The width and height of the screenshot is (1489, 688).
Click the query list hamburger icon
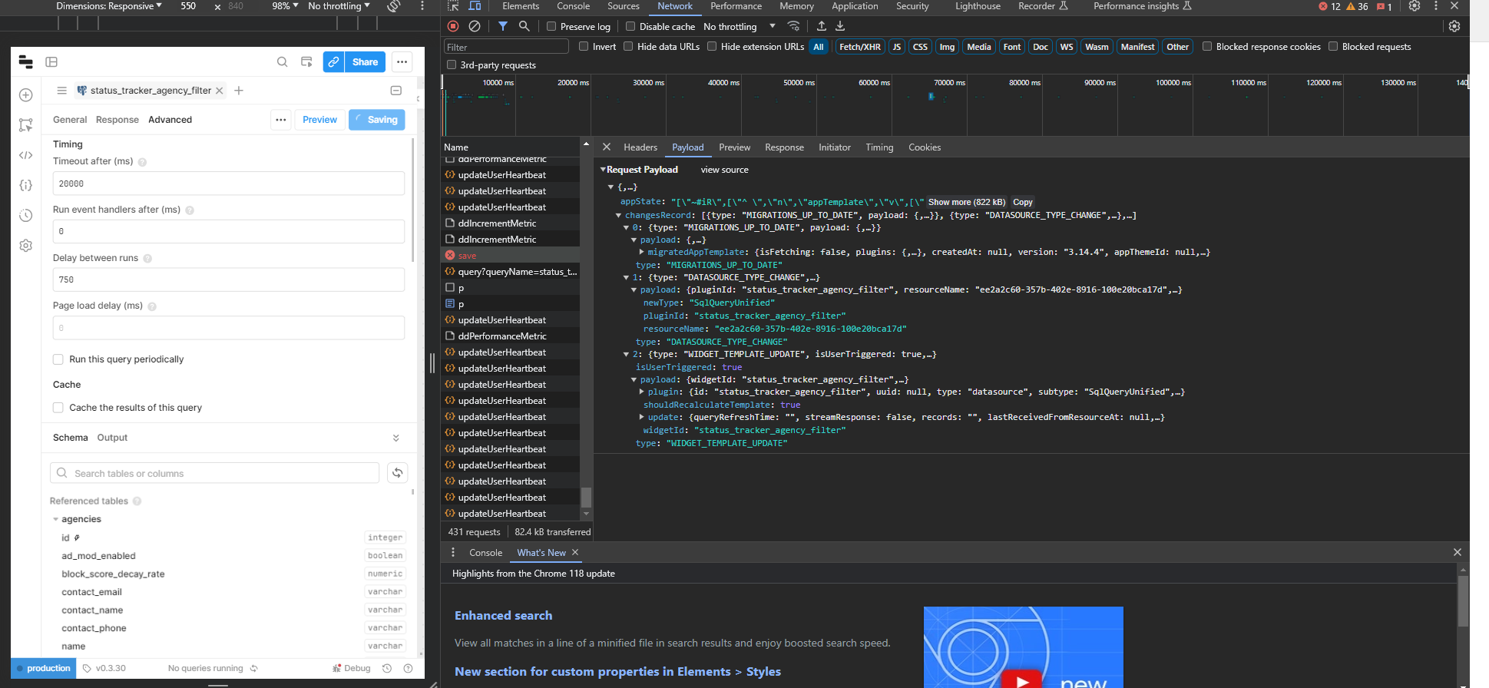coord(61,91)
